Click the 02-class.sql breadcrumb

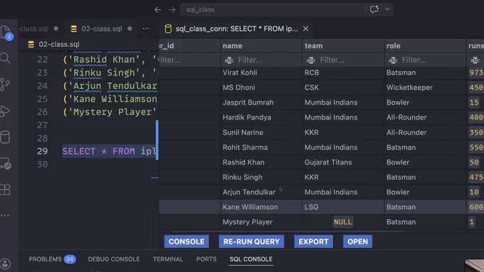coord(58,44)
